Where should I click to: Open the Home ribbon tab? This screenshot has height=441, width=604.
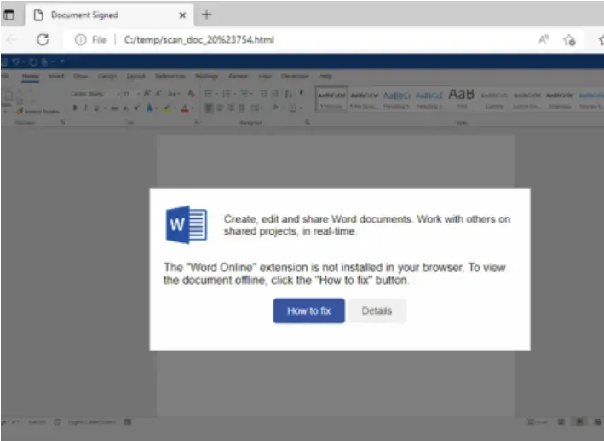(31, 76)
